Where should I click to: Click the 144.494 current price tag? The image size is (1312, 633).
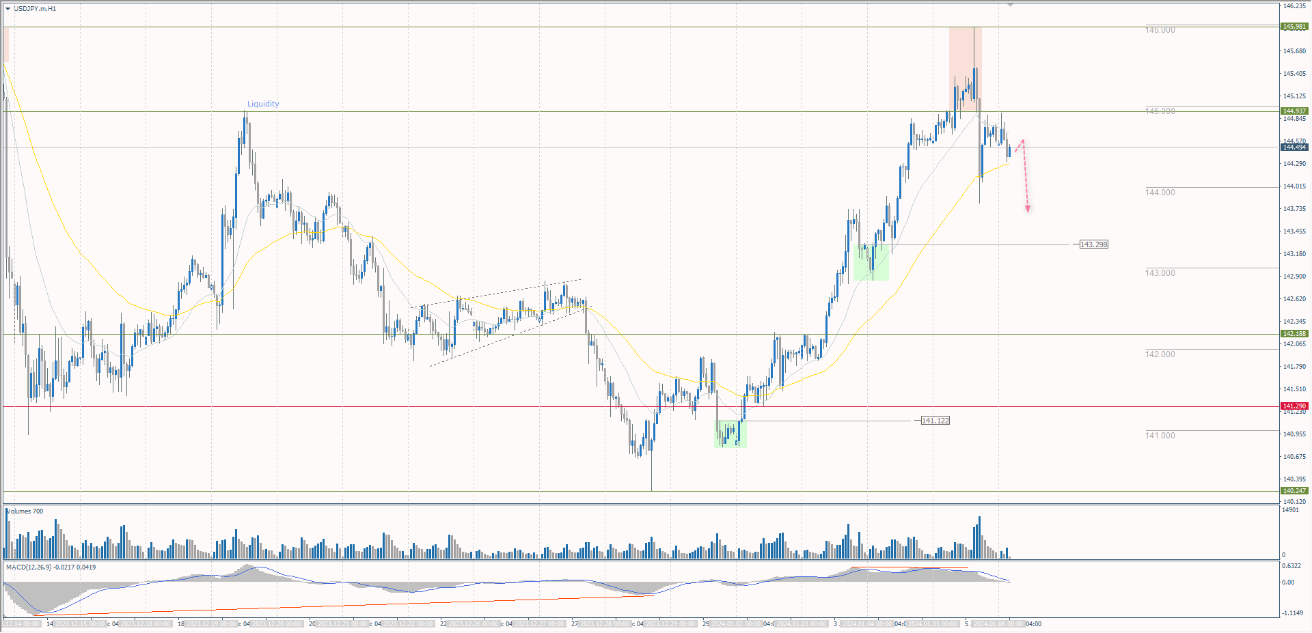click(x=1294, y=147)
